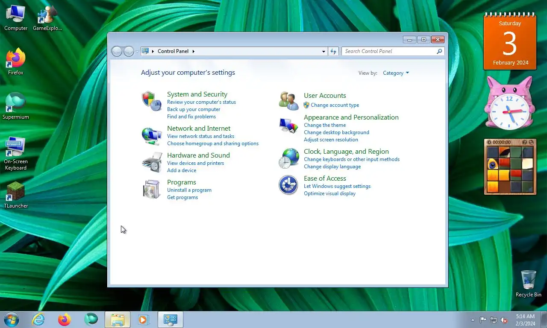This screenshot has width=547, height=328.
Task: Click Find and fix problems
Action: point(191,117)
